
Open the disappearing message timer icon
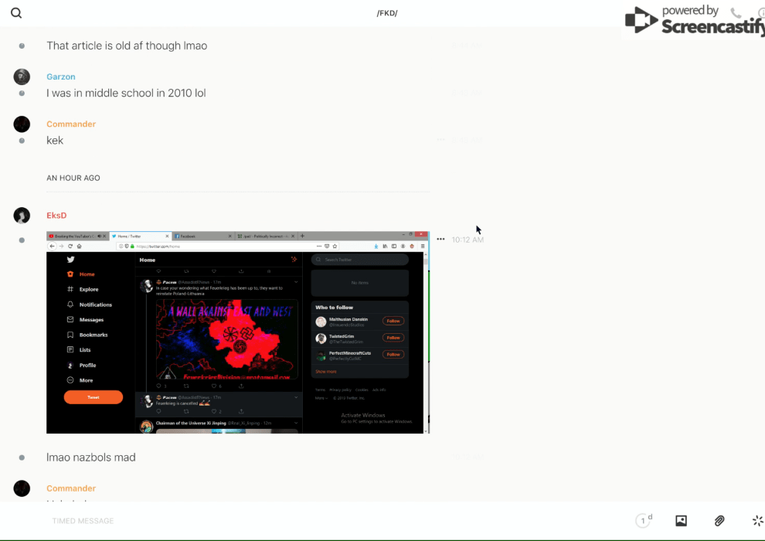pyautogui.click(x=643, y=521)
